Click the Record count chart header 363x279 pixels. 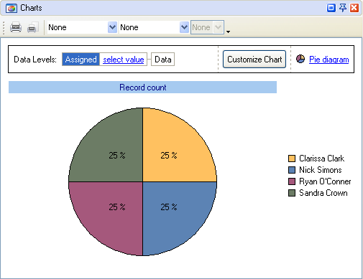pyautogui.click(x=142, y=88)
